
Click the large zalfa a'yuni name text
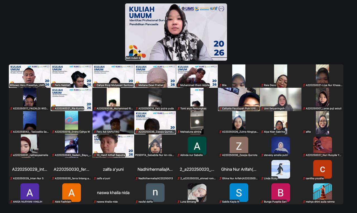coord(113,169)
